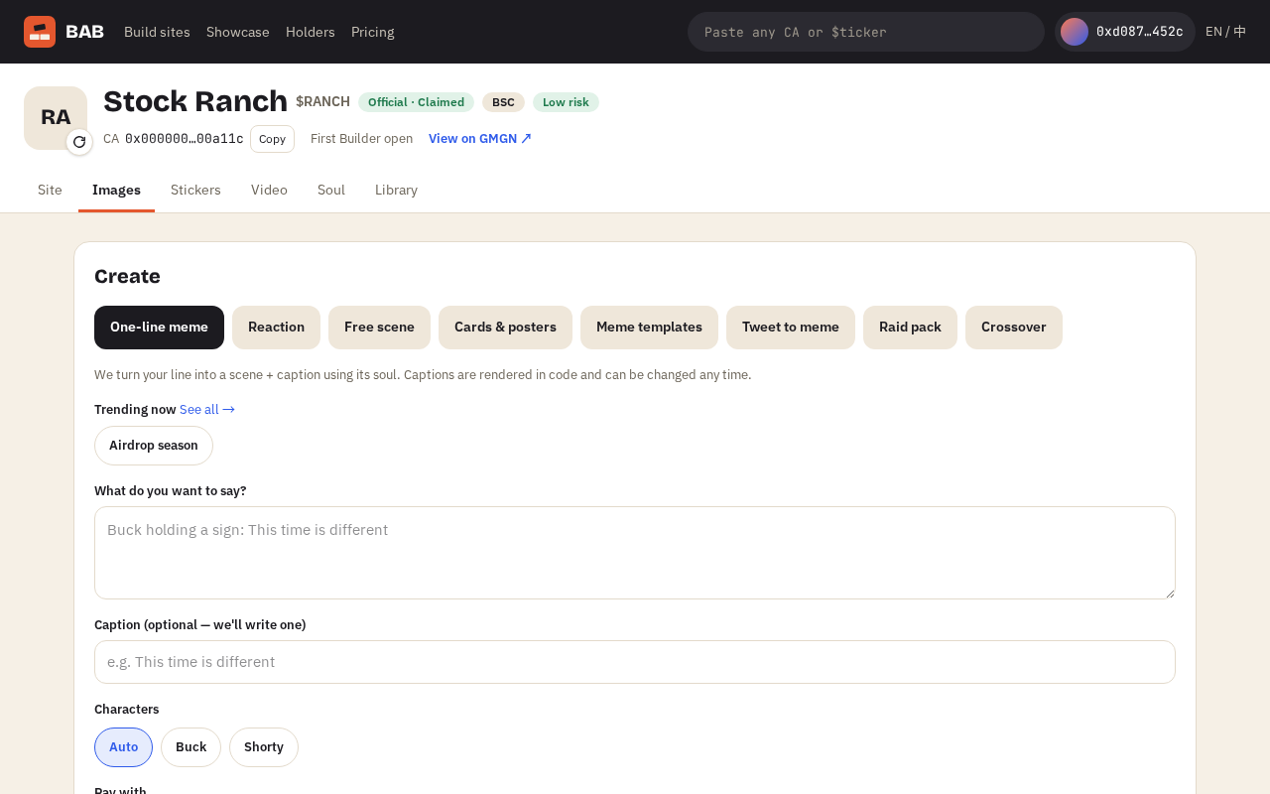1270x794 pixels.
Task: Copy the contract address
Action: pos(272,139)
